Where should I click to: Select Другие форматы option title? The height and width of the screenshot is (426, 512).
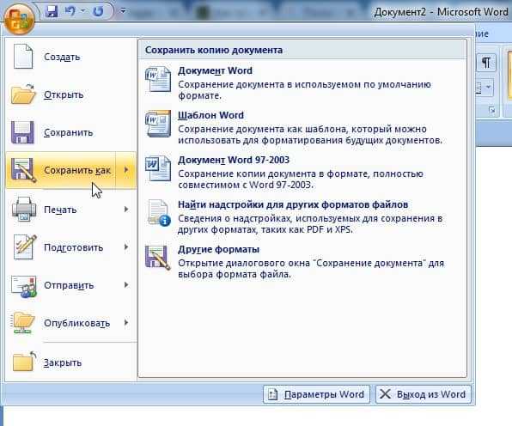tap(218, 249)
